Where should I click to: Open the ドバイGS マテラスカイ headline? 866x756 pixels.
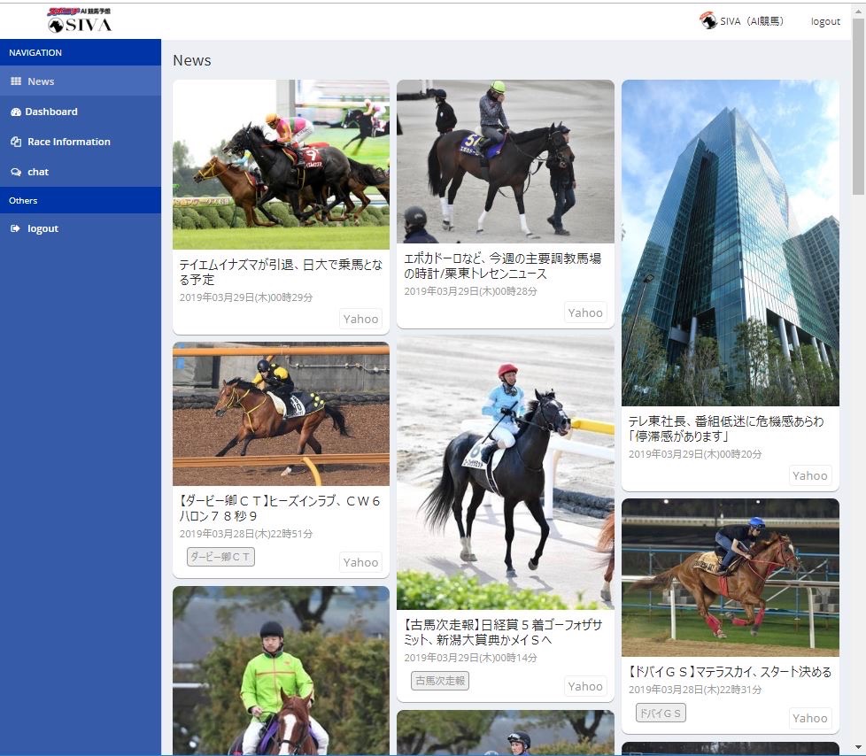tap(730, 672)
